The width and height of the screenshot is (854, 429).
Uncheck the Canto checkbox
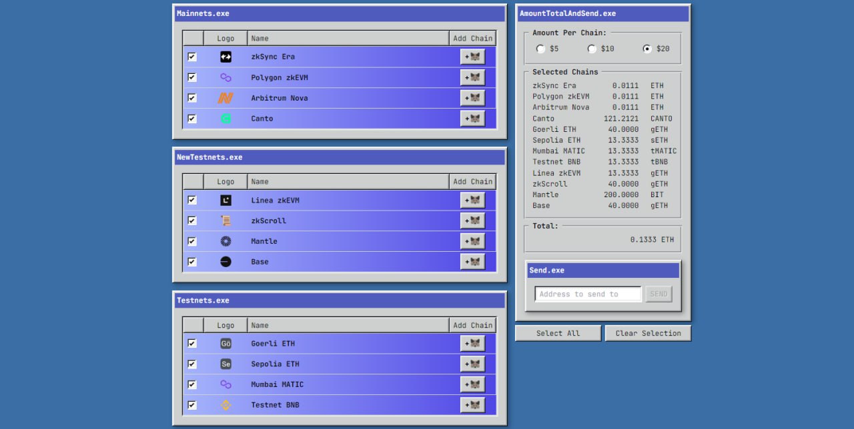(192, 119)
